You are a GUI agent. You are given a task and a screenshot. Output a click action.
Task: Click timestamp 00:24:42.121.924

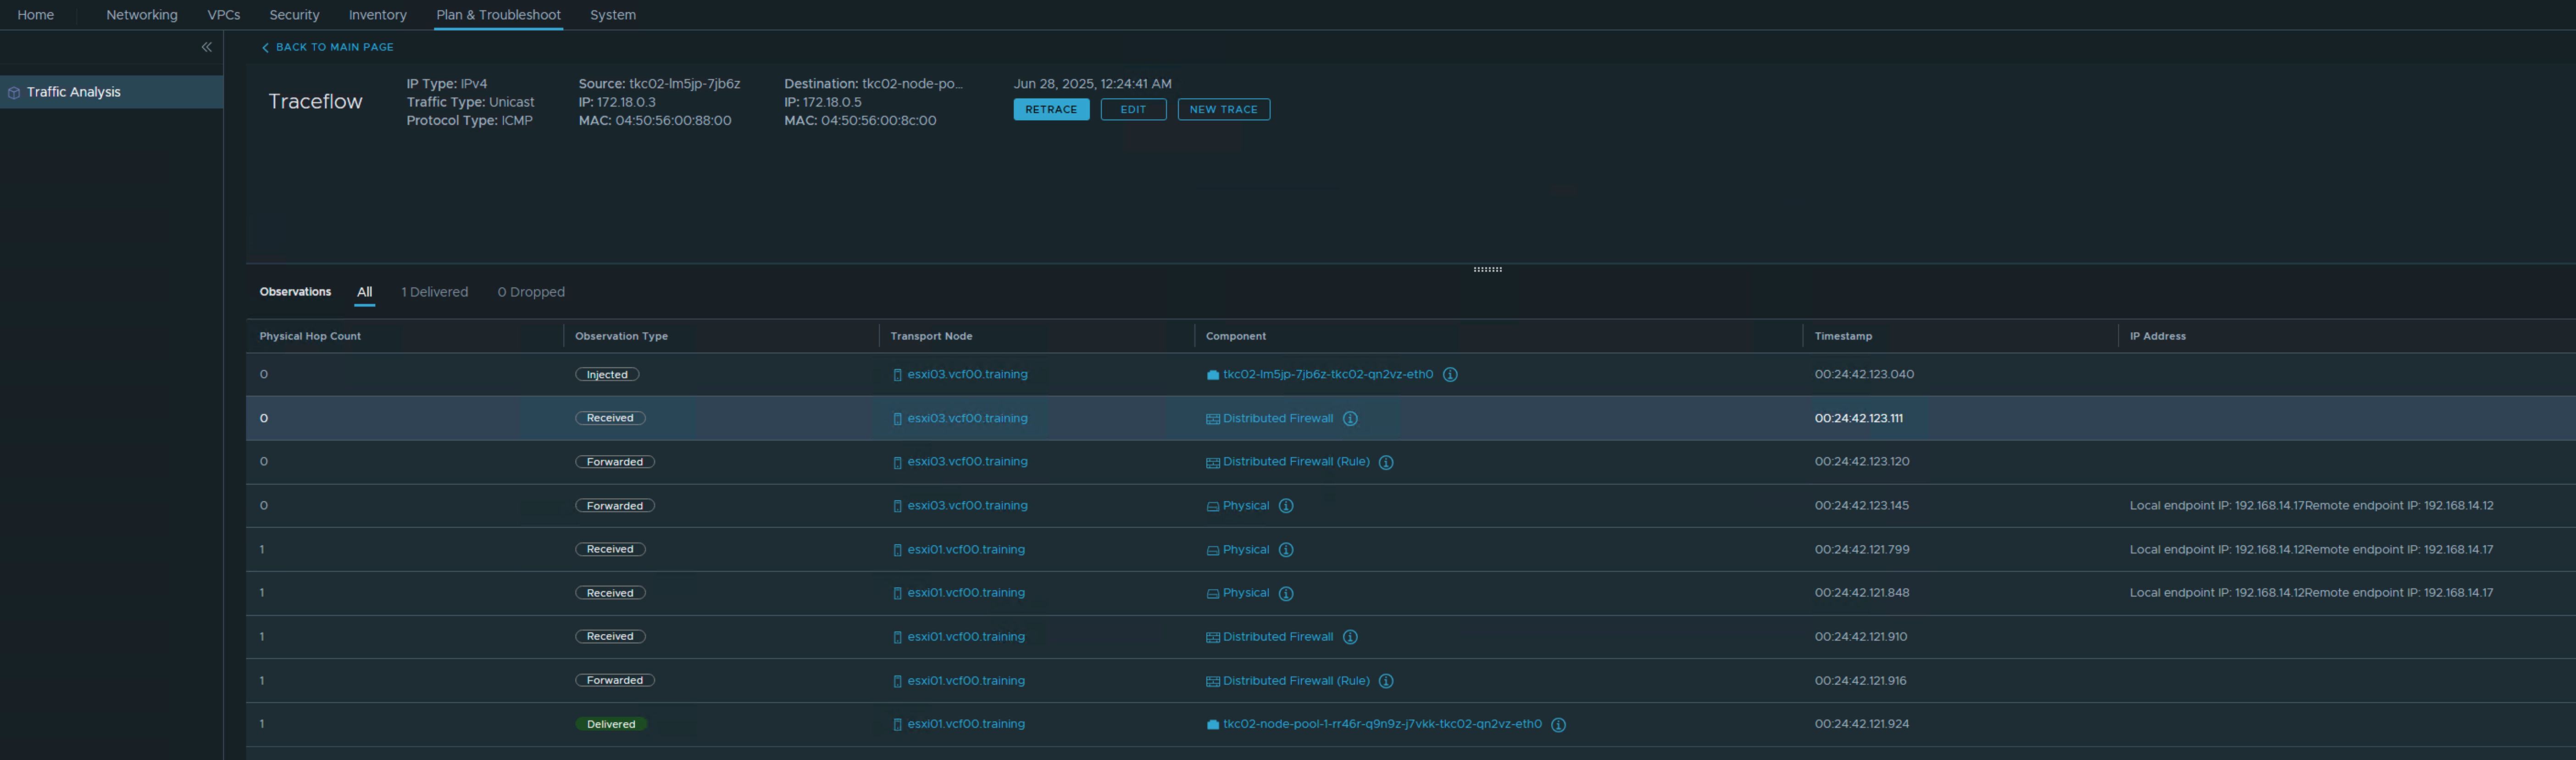point(1862,724)
